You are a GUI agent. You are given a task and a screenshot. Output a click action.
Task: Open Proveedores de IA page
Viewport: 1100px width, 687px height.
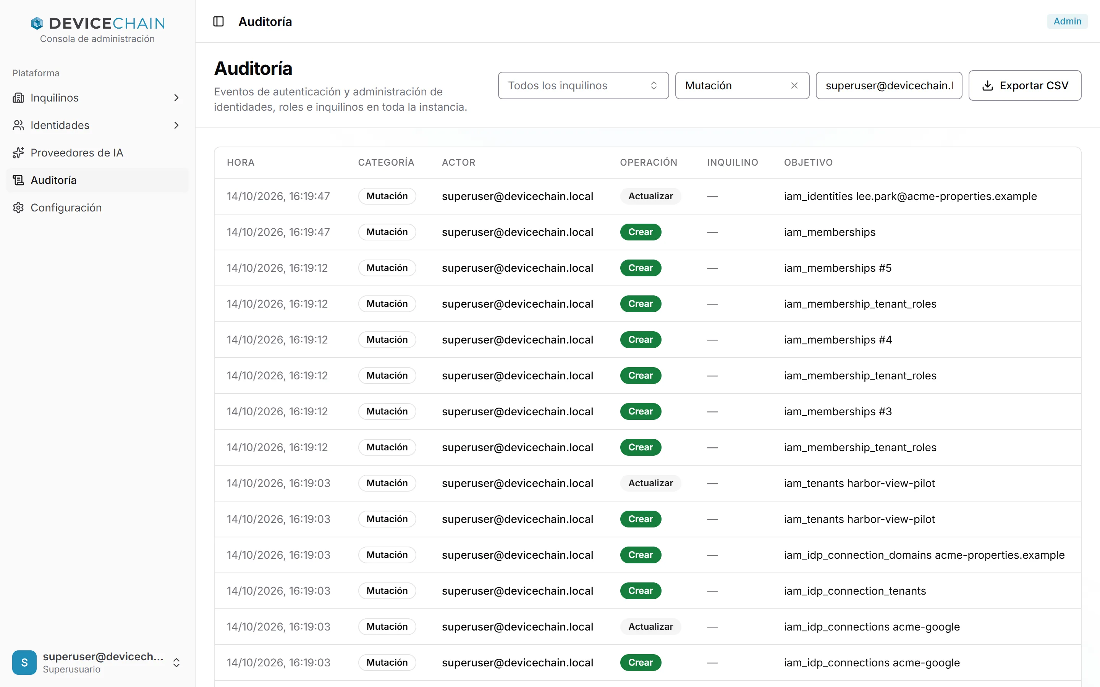coord(97,153)
